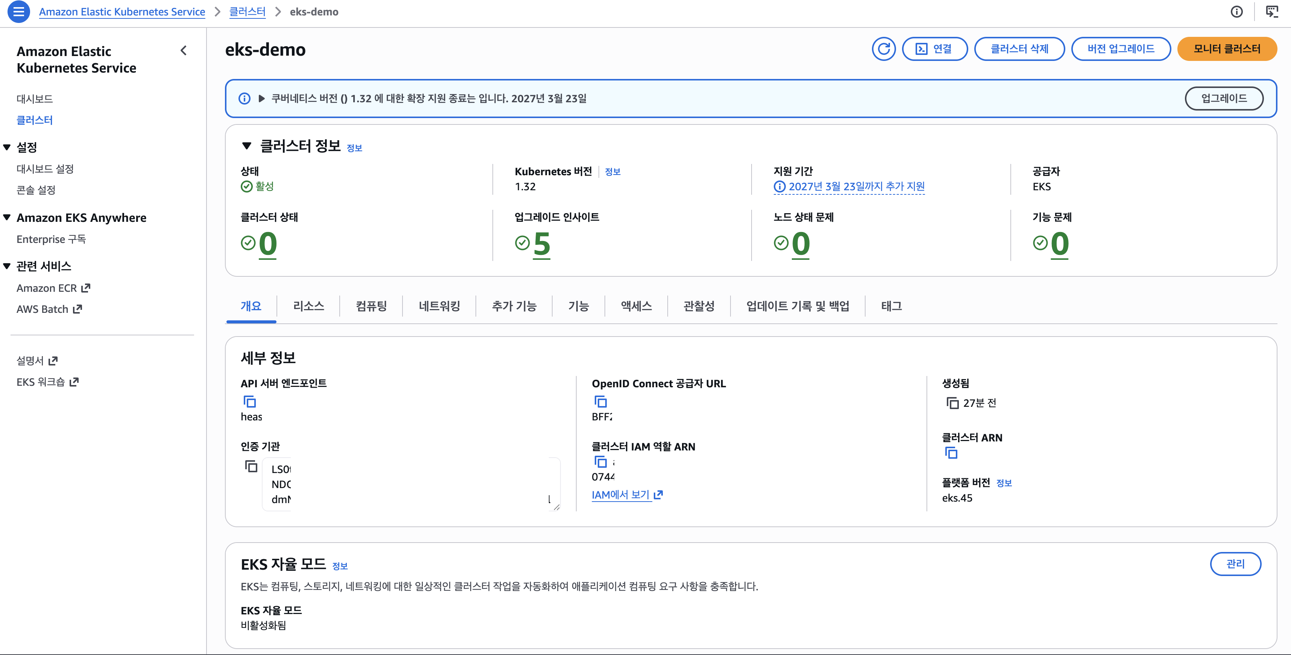Viewport: 1291px width, 655px height.
Task: Open Amazon Elastic Kubernetes Service breadcrumb
Action: click(x=122, y=12)
